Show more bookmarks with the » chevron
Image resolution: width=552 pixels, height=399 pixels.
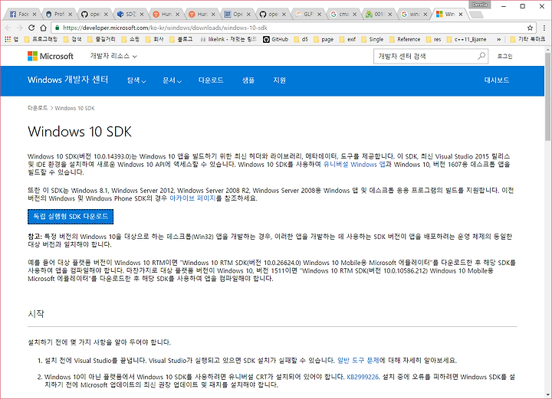click(499, 39)
